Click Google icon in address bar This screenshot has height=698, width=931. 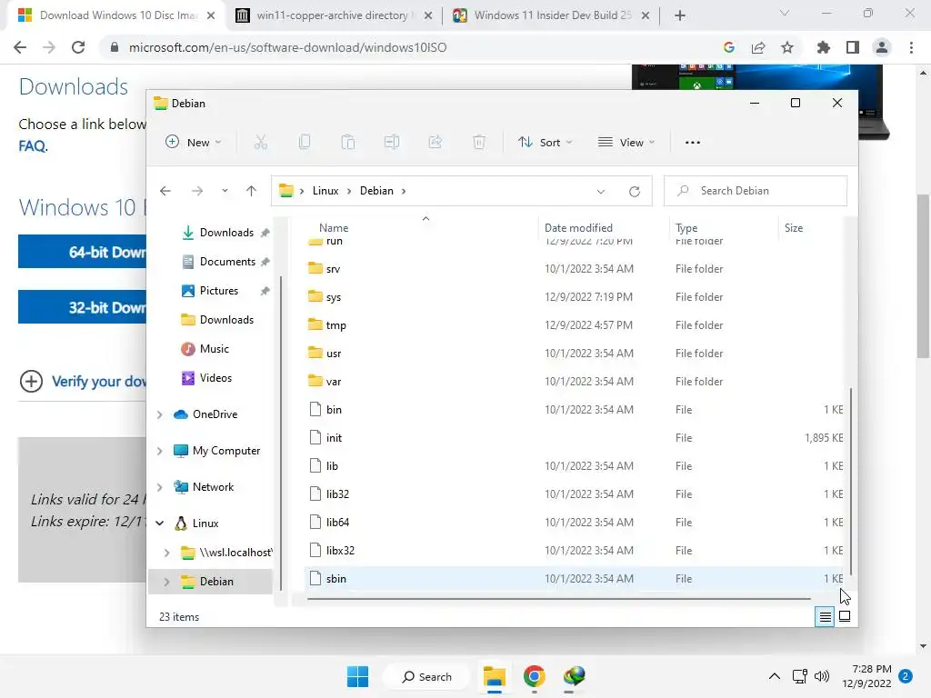coord(729,47)
